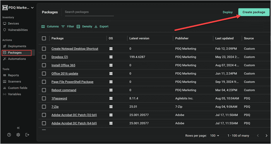The image size is (271, 144).
Task: Open the Page File PowerShell Package link
Action: pos(72,82)
